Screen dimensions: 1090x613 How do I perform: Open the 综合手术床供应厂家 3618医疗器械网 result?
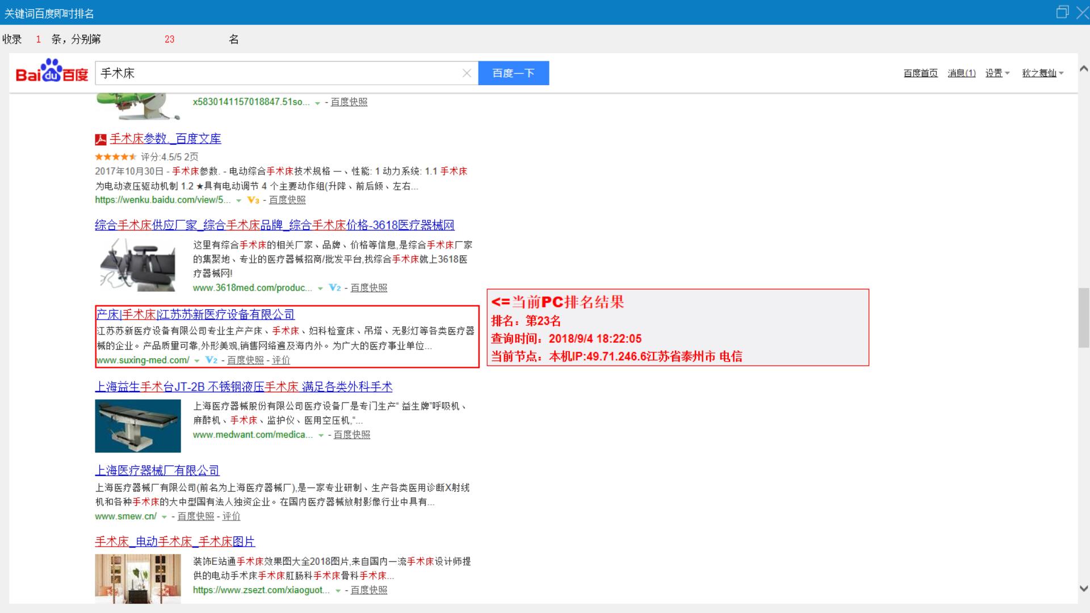pyautogui.click(x=275, y=225)
